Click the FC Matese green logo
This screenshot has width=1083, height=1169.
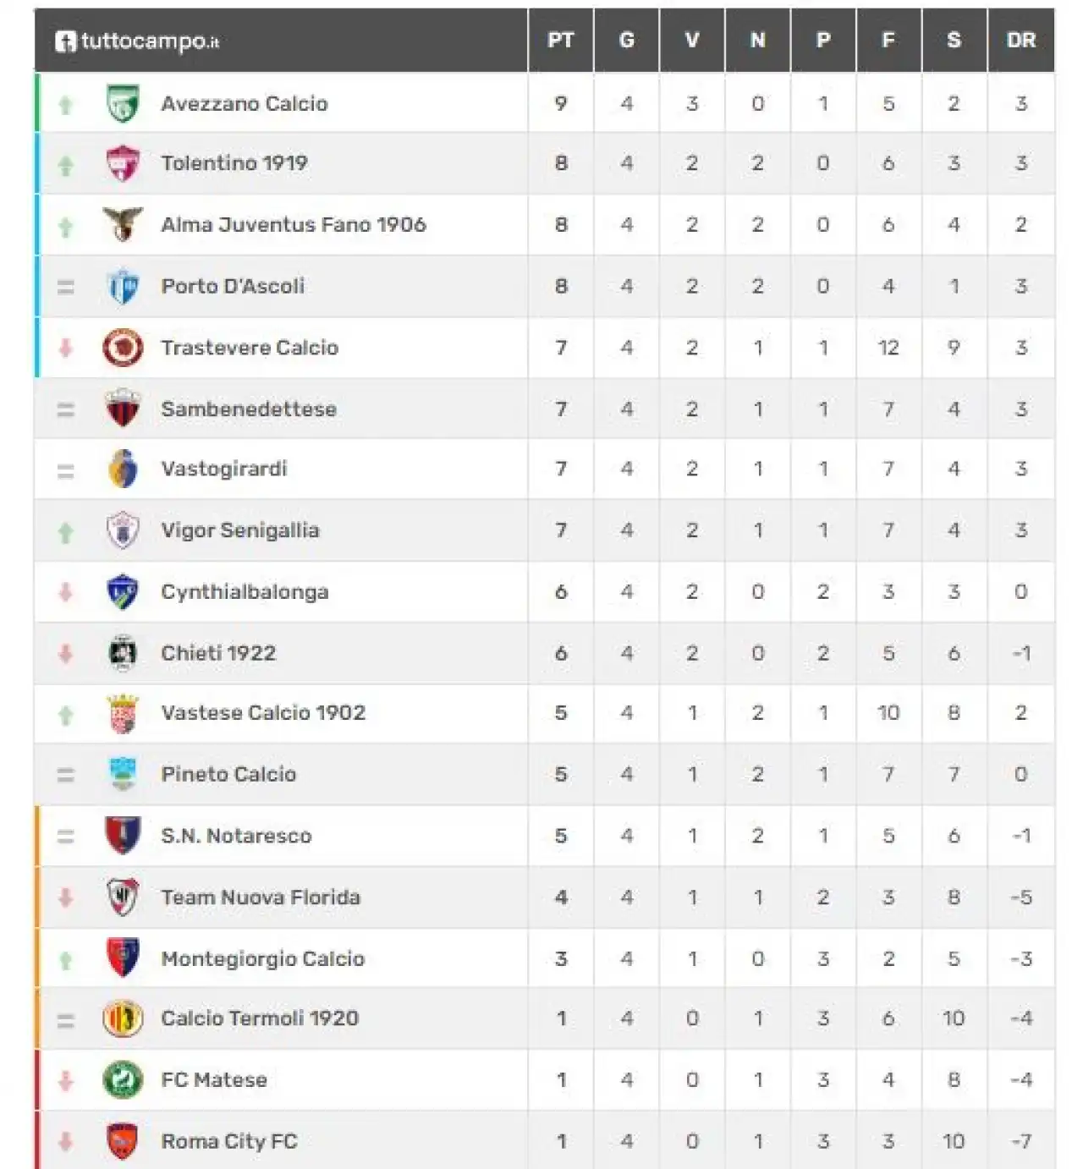click(x=123, y=1079)
